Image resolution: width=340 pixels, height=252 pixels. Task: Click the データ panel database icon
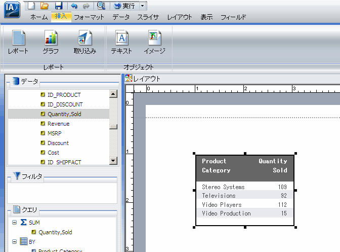(x=16, y=81)
